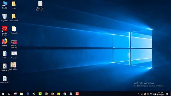Select the New Text Document file
Viewport: 171px width, 96px height.
[40, 6]
